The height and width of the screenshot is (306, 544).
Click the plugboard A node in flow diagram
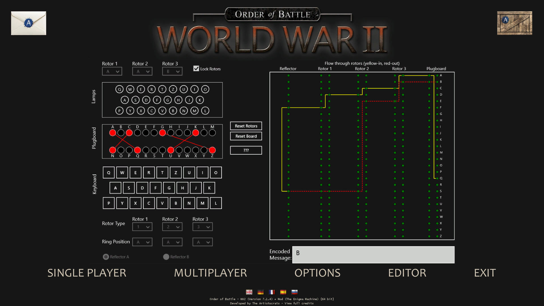coord(437,75)
